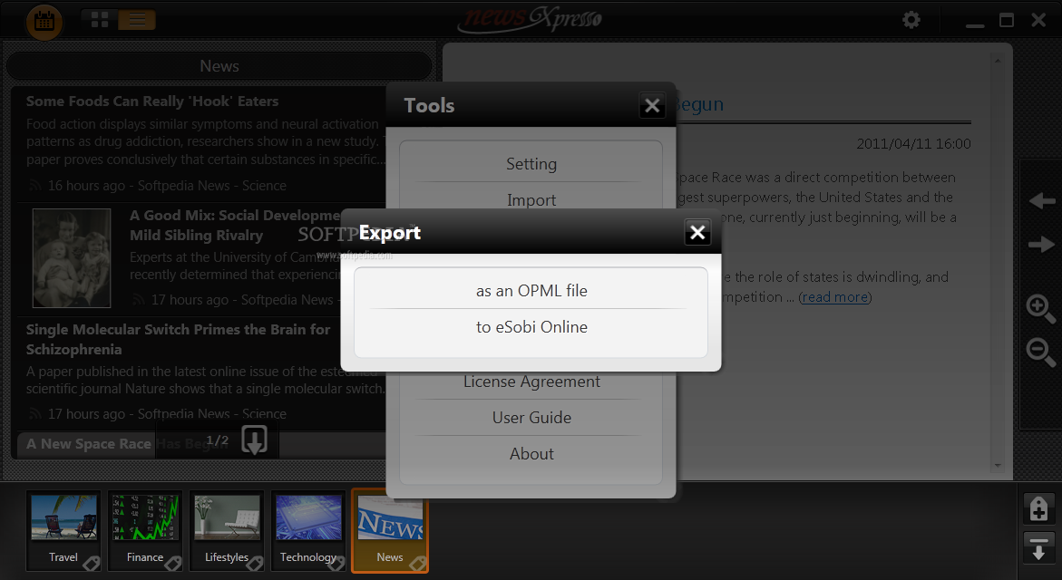The height and width of the screenshot is (580, 1062).
Task: Open the settings gear icon
Action: (x=911, y=20)
